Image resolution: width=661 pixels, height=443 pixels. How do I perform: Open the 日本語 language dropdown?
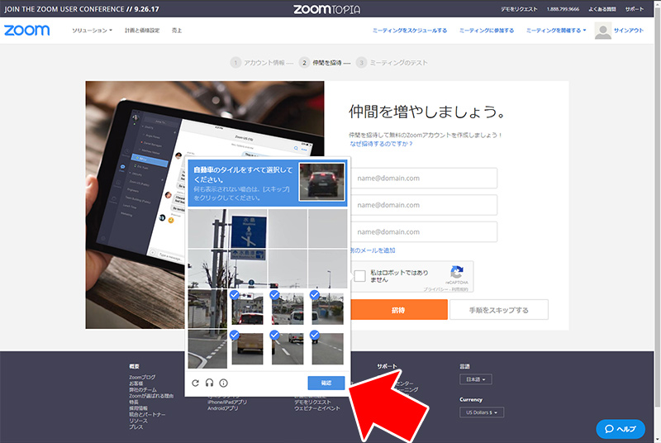coord(475,379)
